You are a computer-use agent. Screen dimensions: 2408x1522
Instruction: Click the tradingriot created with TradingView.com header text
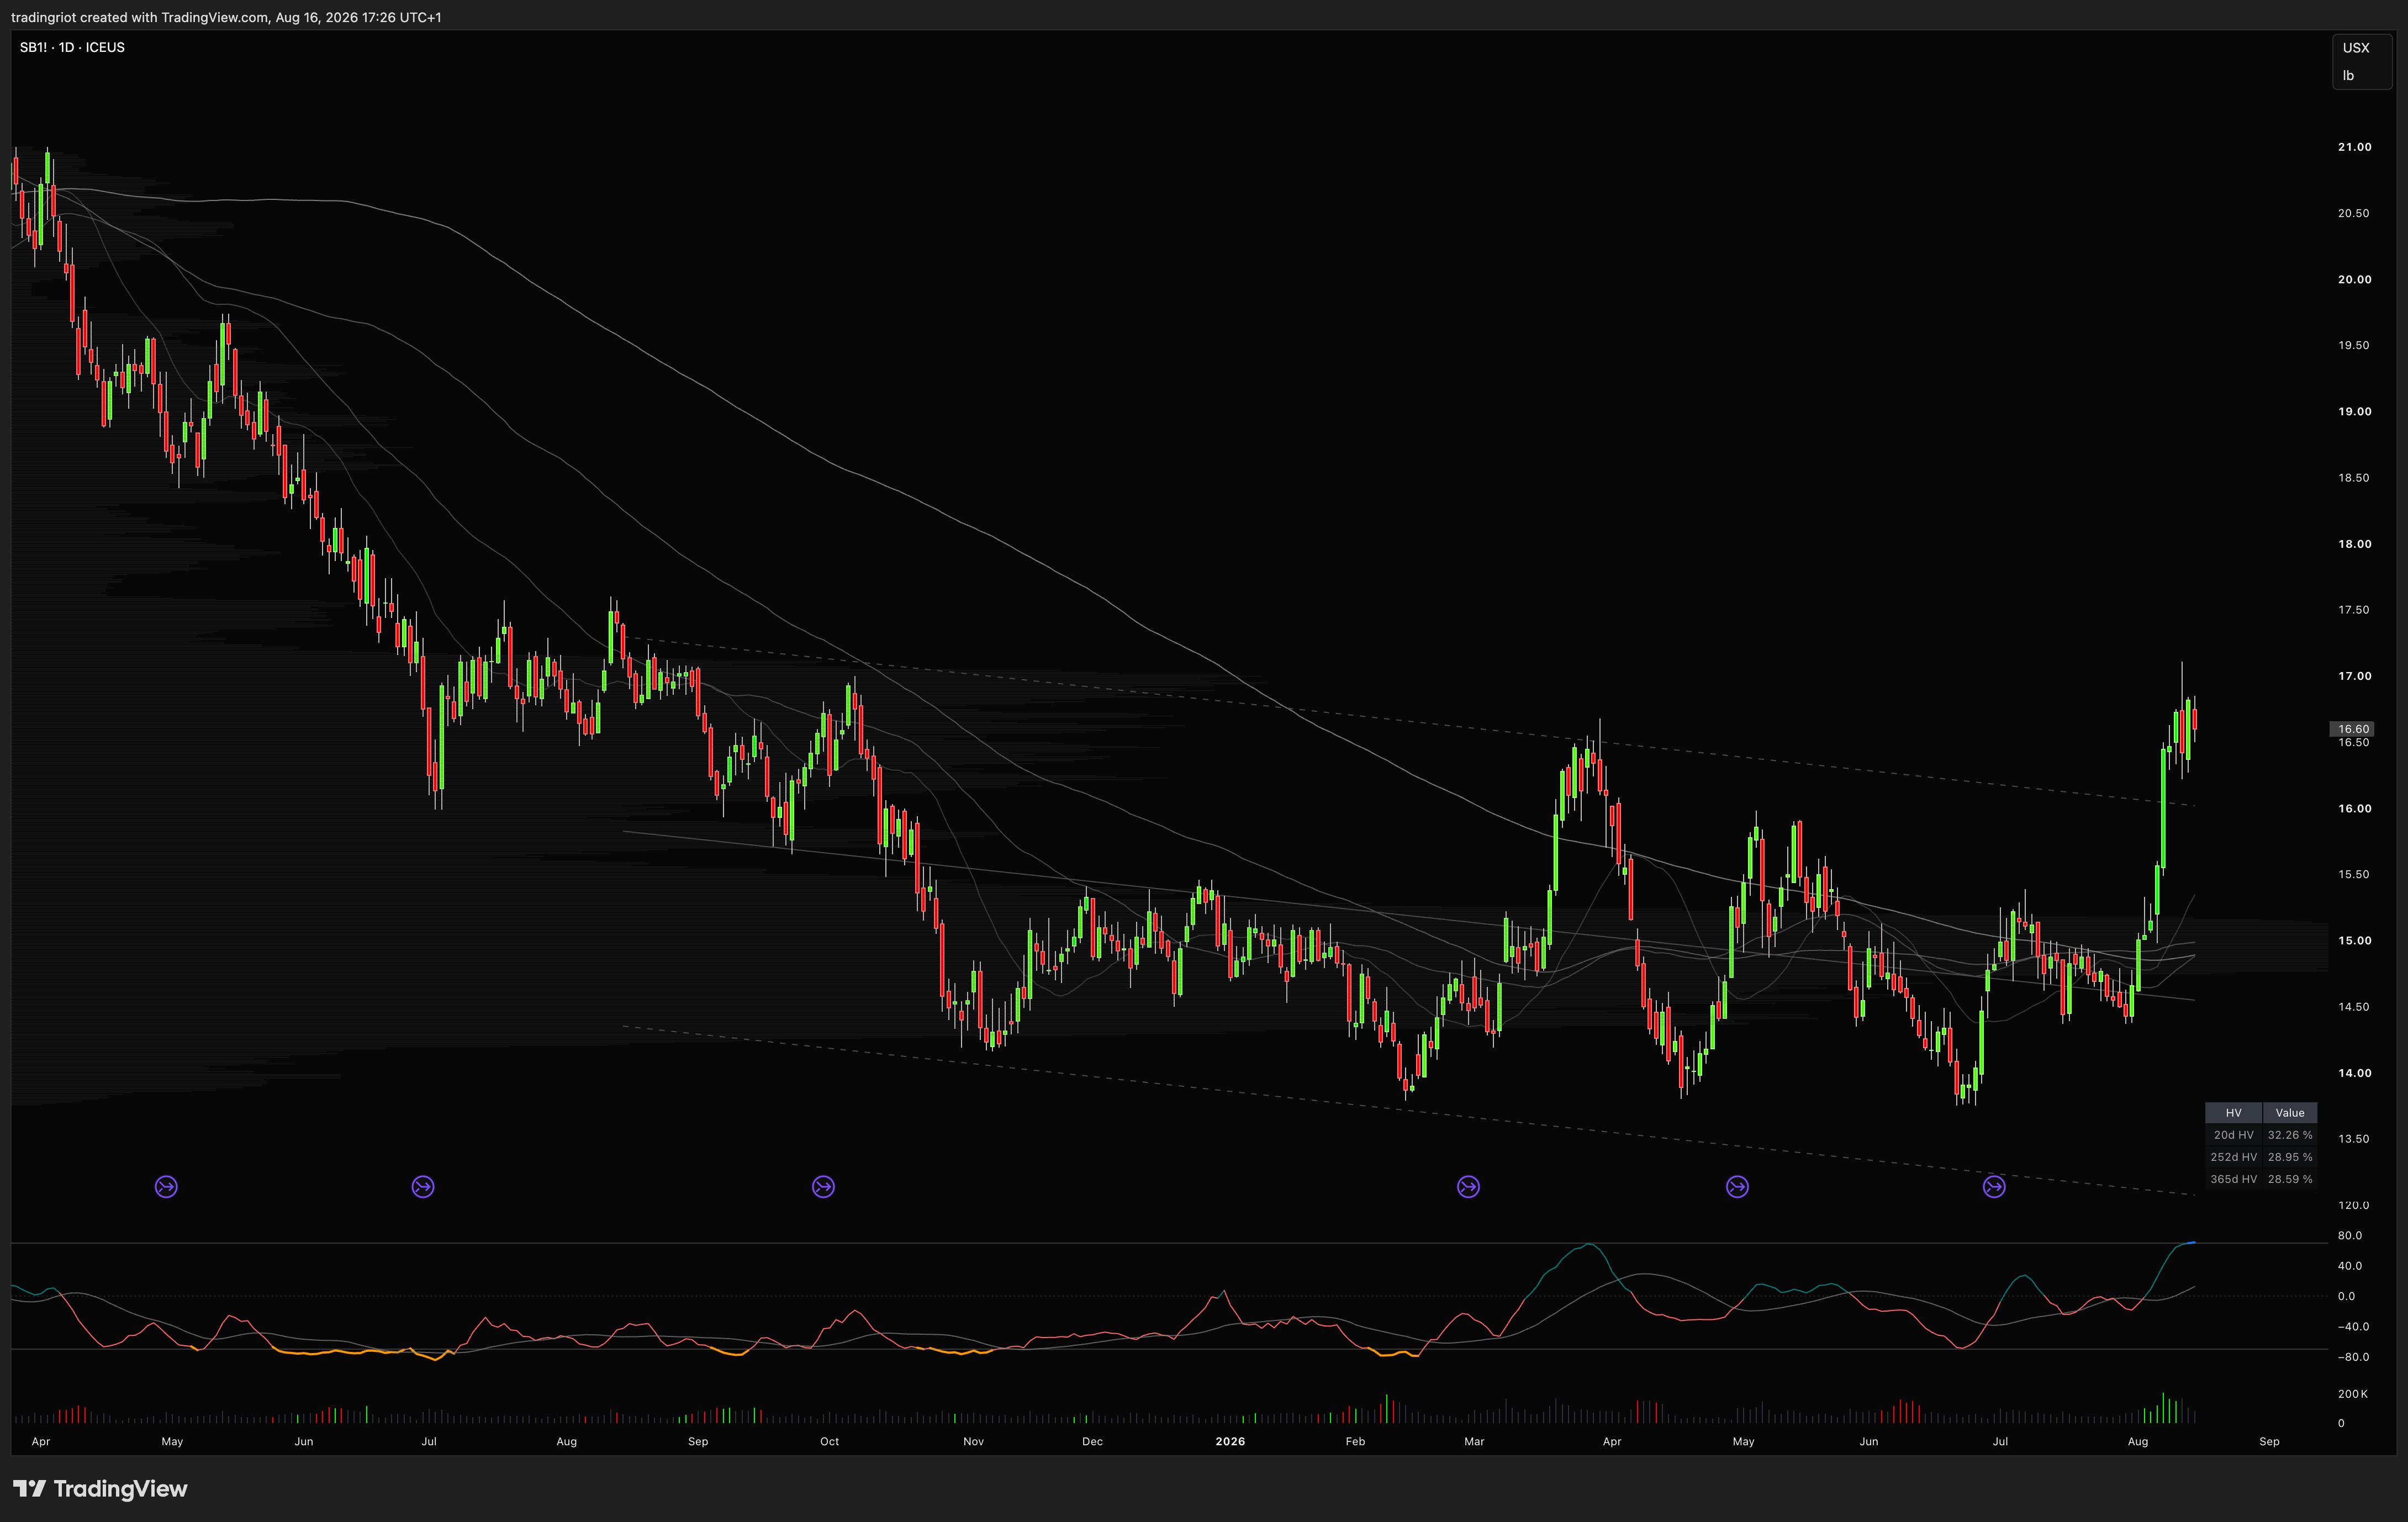point(226,17)
